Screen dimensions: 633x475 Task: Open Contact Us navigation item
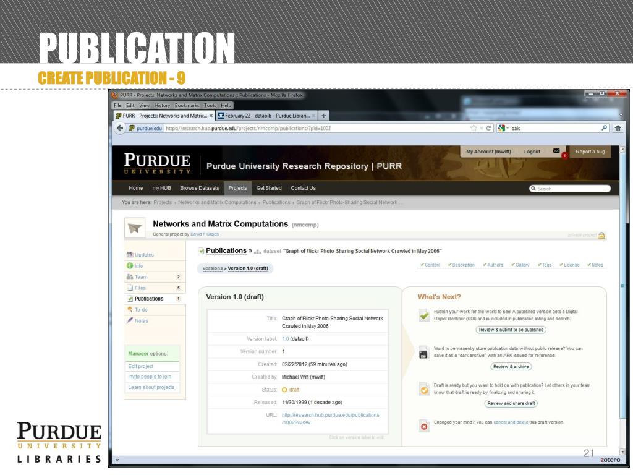303,188
